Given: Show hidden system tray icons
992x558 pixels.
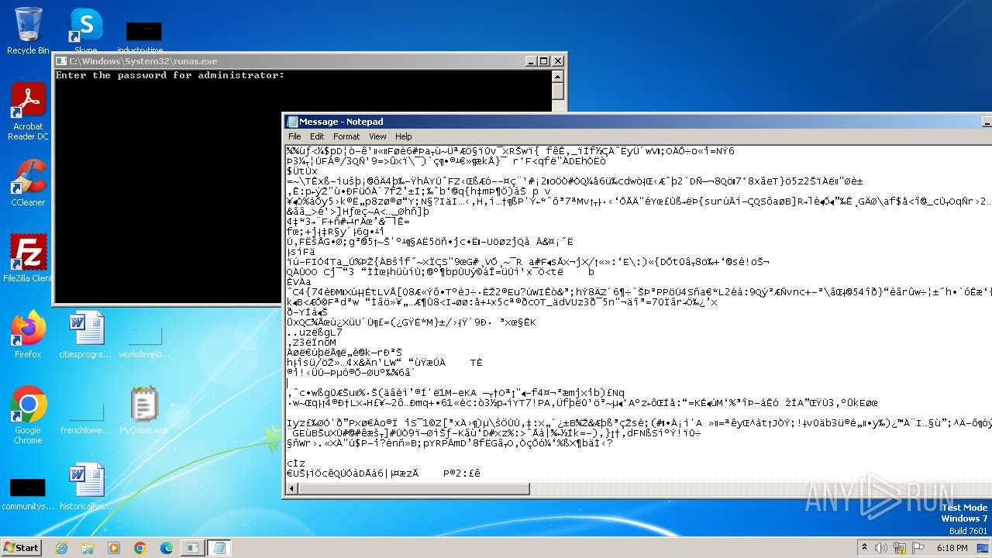Looking at the screenshot, I should (x=864, y=548).
